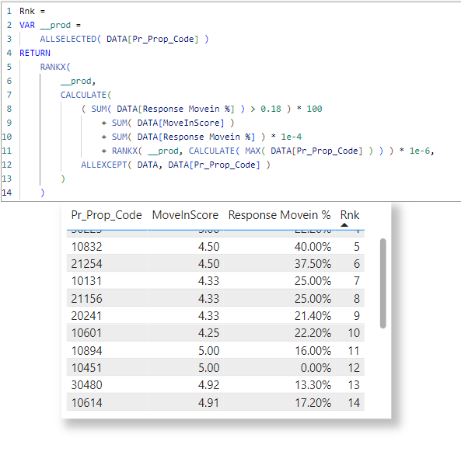Image resolution: width=461 pixels, height=462 pixels.
Task: Toggle the Rnk sort direction arrow
Action: [344, 225]
